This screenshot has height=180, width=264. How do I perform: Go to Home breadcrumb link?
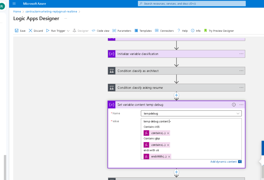pos(17,11)
